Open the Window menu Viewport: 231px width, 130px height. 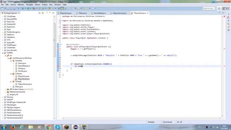pyautogui.click(x=57, y=5)
